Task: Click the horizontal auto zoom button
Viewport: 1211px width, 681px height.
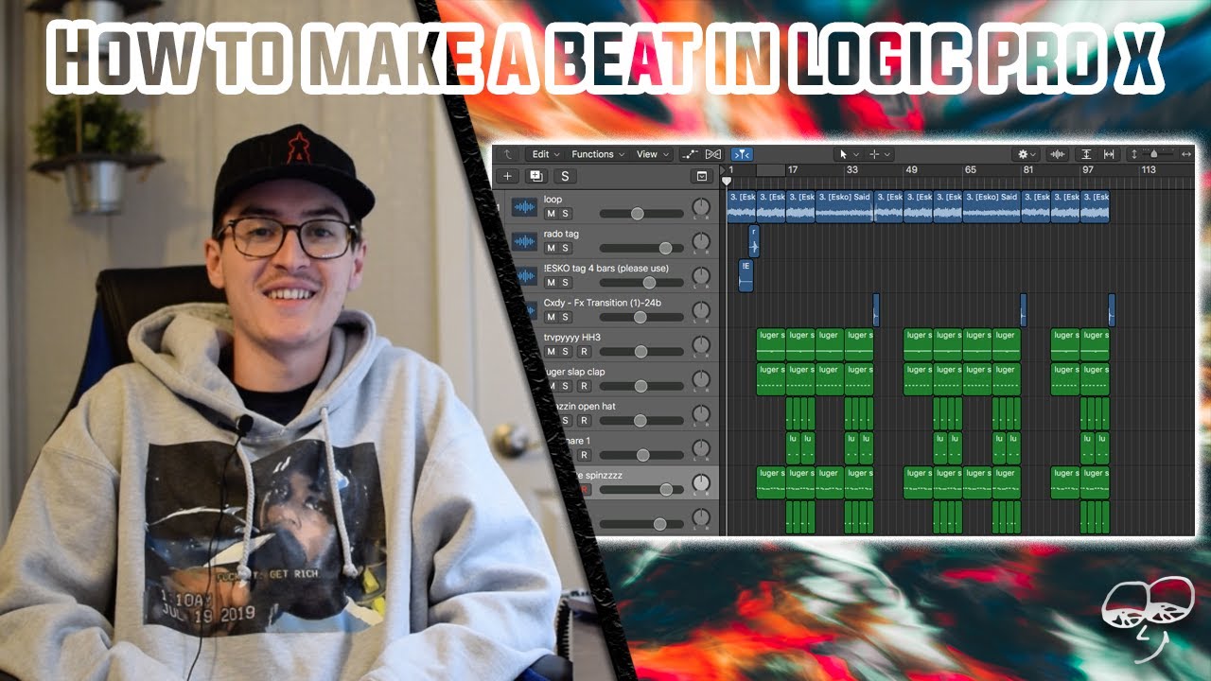Action: tap(1109, 154)
